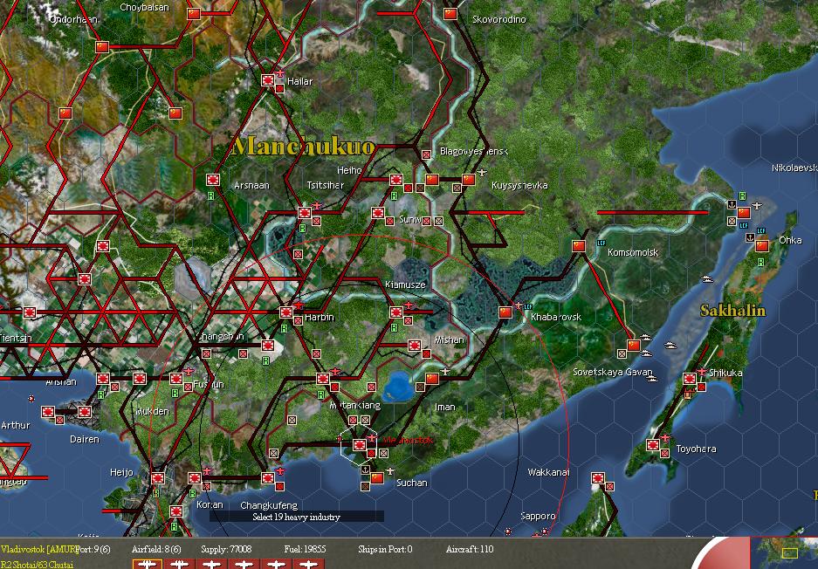Click the 'Select 19 heavy industry' tooltip

(296, 517)
